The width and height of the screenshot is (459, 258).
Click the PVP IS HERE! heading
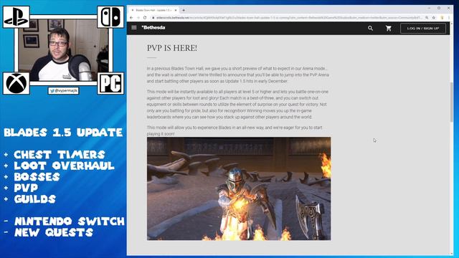coord(172,48)
